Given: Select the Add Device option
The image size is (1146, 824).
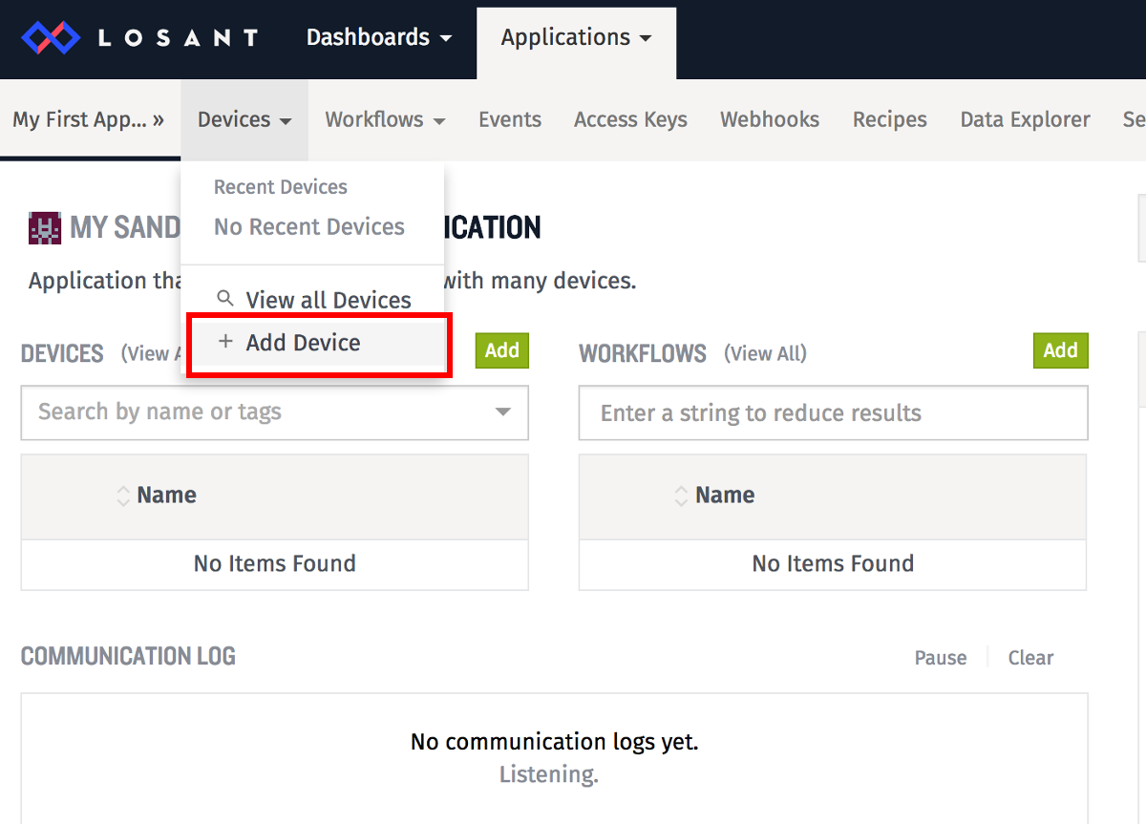Looking at the screenshot, I should tap(303, 342).
